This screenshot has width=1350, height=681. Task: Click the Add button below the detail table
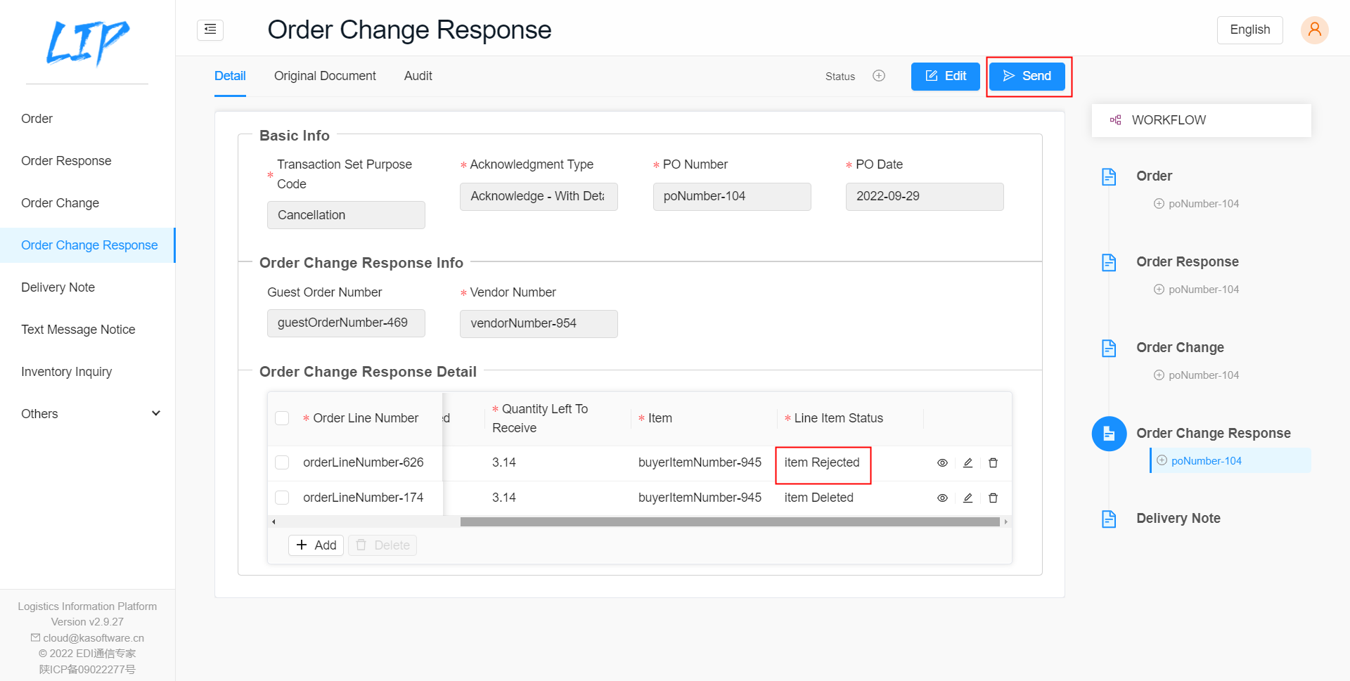click(316, 545)
